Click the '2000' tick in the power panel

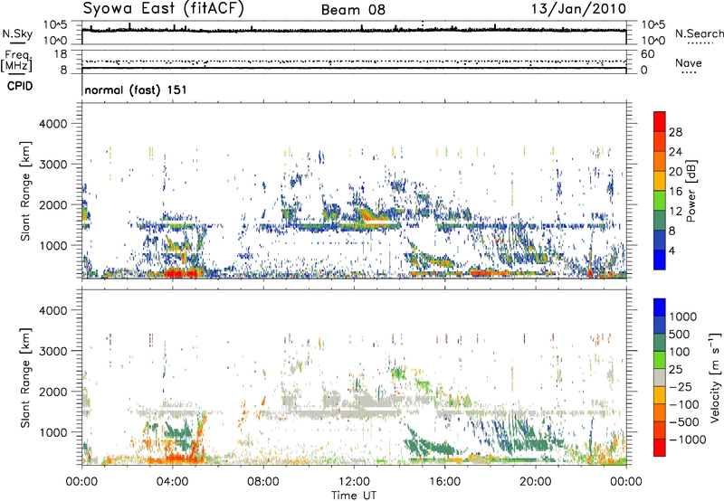pyautogui.click(x=53, y=204)
